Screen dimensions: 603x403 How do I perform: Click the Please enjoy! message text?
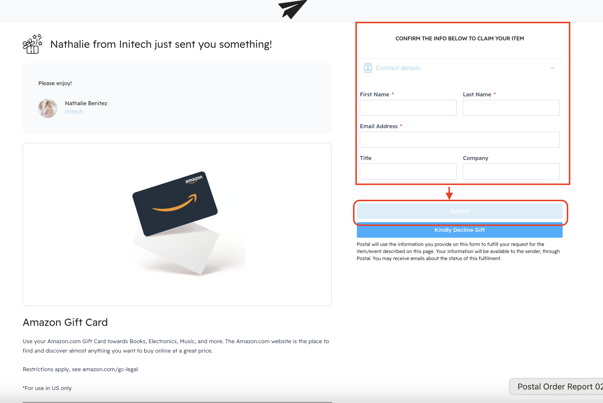[x=55, y=83]
